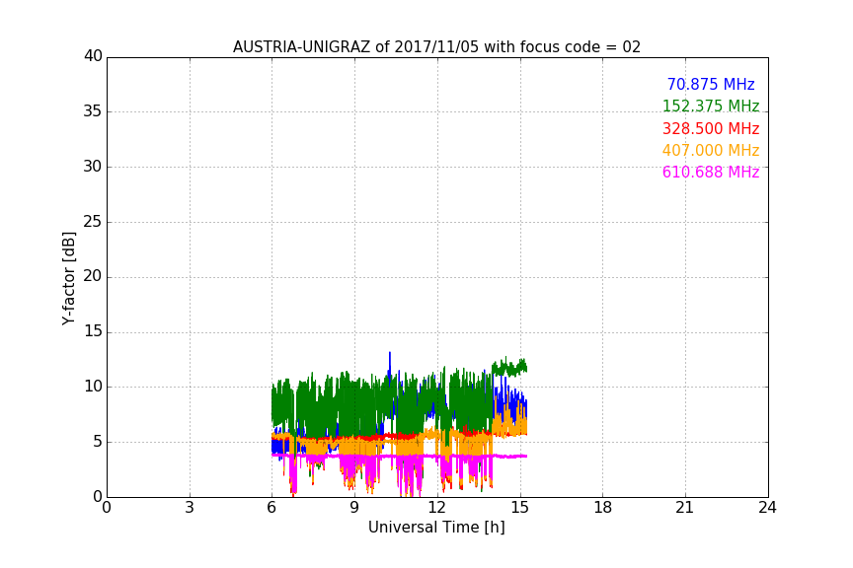This screenshot has height=568, width=853.
Task: Click the x-axis tick value 12
Action: tap(436, 508)
